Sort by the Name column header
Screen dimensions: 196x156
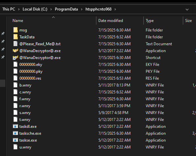coord(18,21)
